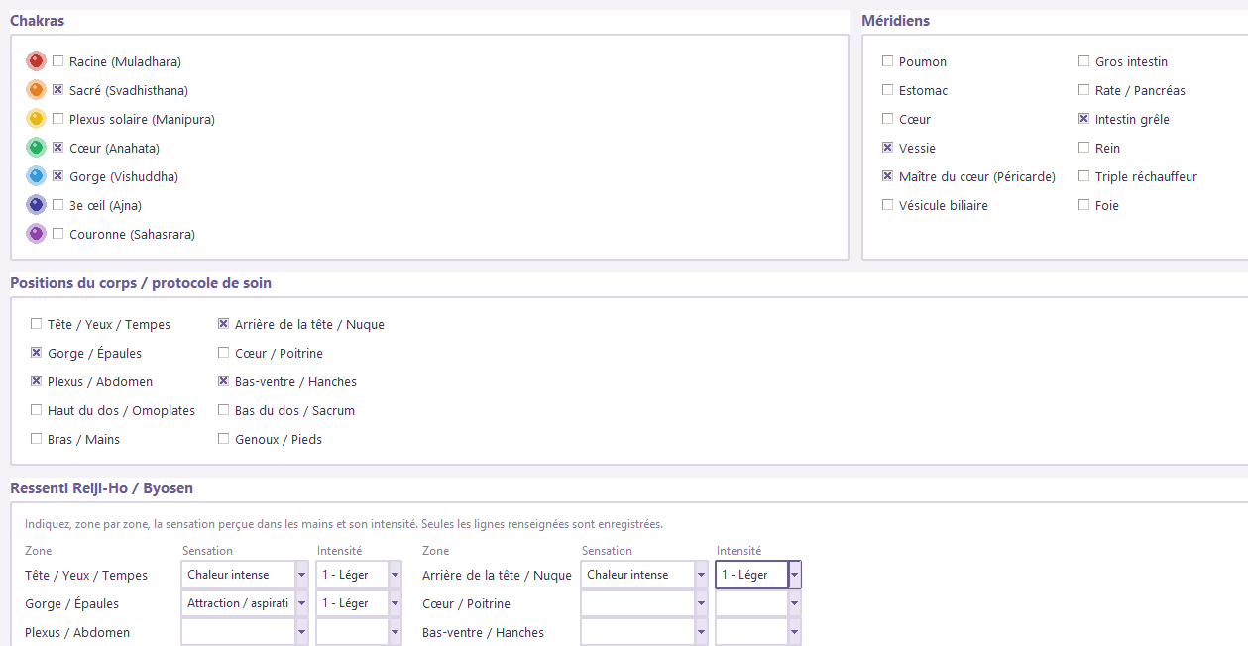Click the purple Couronne chakra icon

37,234
